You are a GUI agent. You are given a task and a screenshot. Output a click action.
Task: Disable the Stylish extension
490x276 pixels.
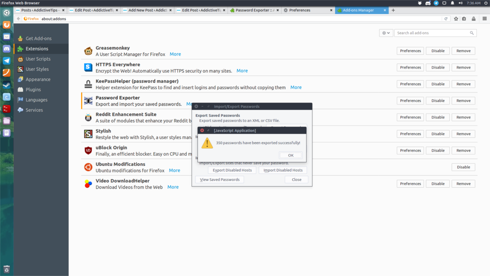438,134
